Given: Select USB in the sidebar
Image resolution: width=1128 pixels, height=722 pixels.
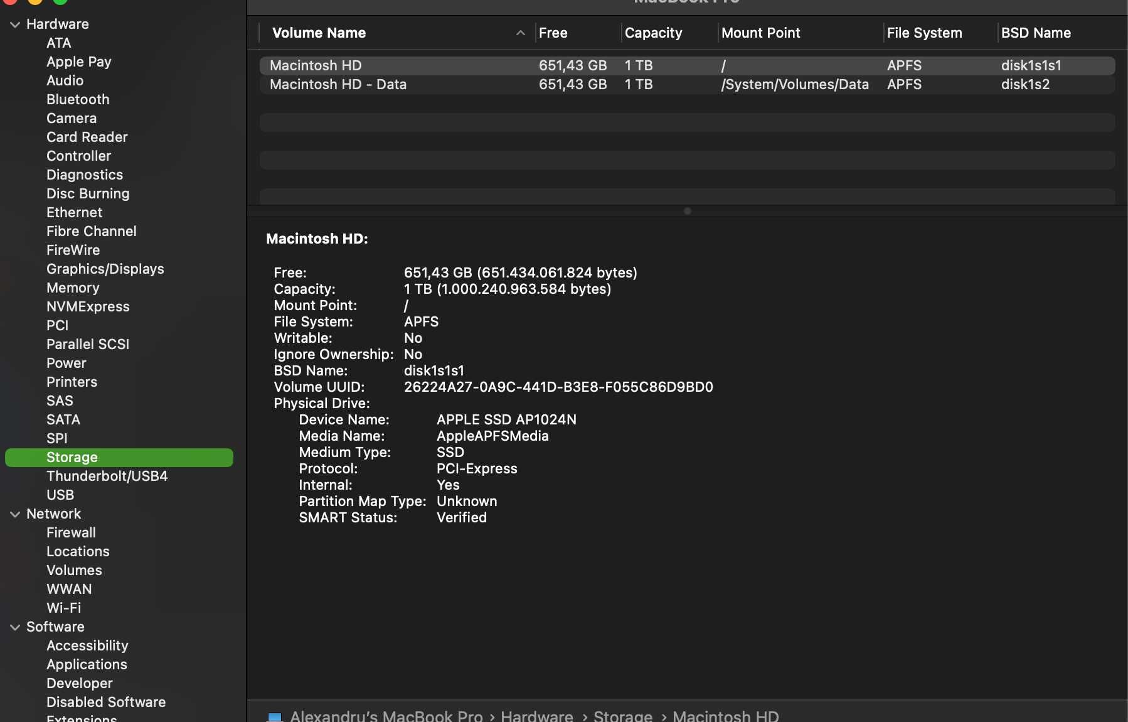Looking at the screenshot, I should pyautogui.click(x=60, y=495).
